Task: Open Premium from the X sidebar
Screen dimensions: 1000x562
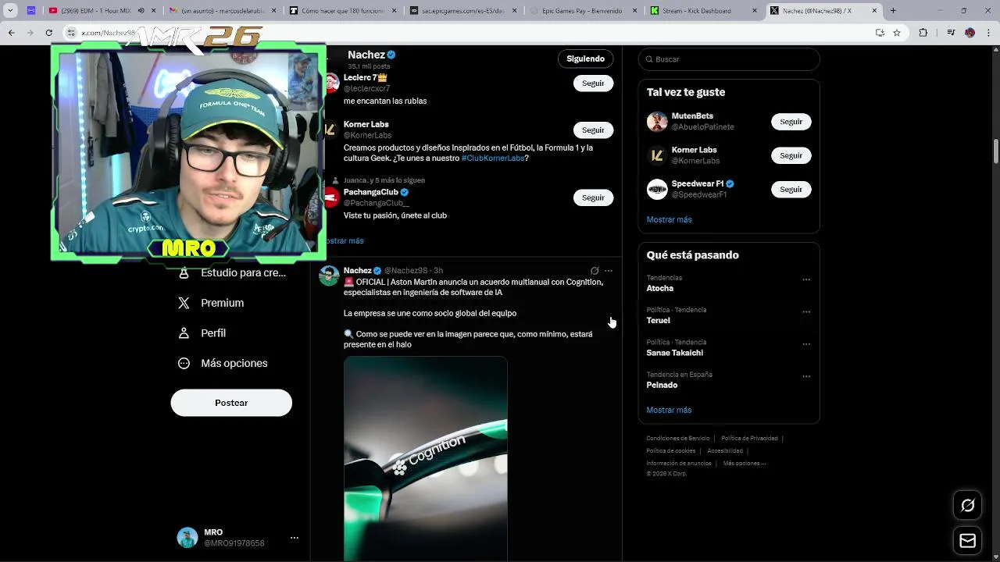Action: point(211,303)
